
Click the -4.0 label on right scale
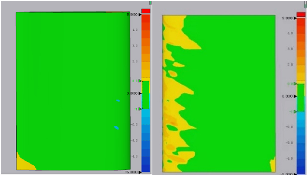coord(289,158)
